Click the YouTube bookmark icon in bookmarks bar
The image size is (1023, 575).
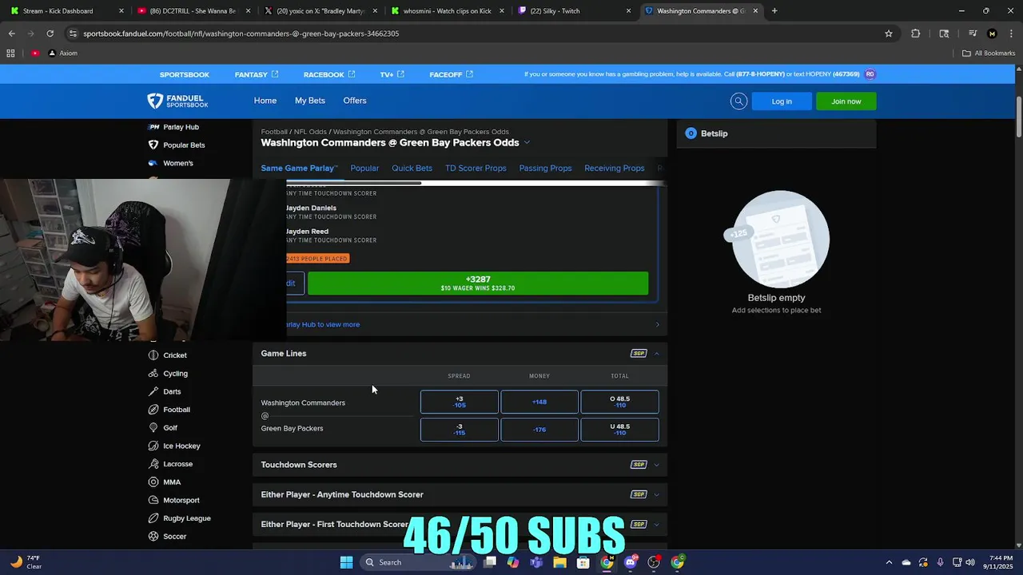pos(35,54)
